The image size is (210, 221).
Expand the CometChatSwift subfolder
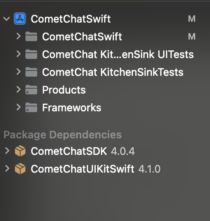[19, 36]
